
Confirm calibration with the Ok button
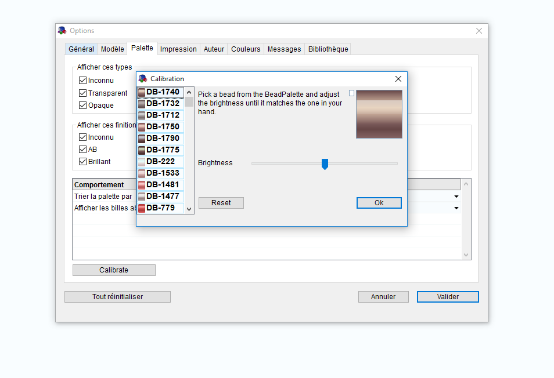379,203
